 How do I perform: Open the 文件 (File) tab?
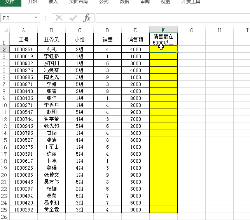coord(10,2)
